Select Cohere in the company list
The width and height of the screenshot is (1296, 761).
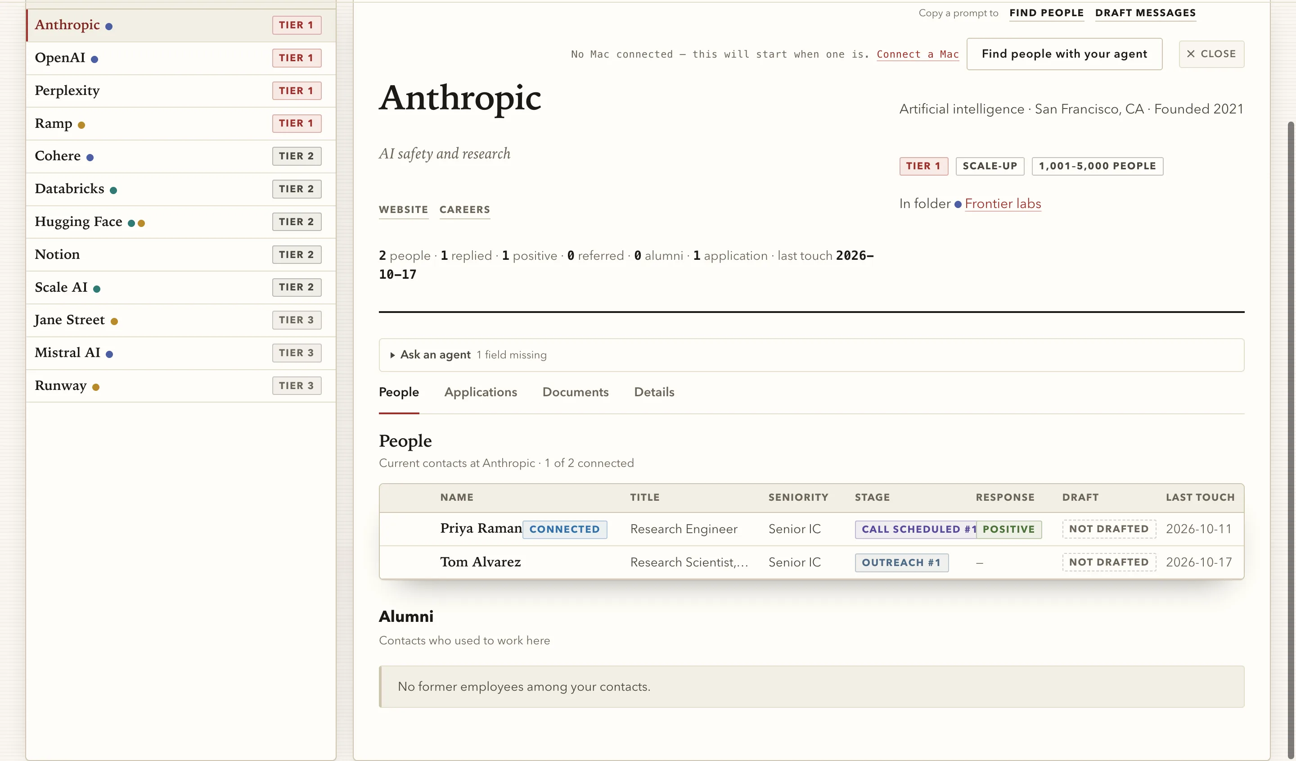point(181,156)
